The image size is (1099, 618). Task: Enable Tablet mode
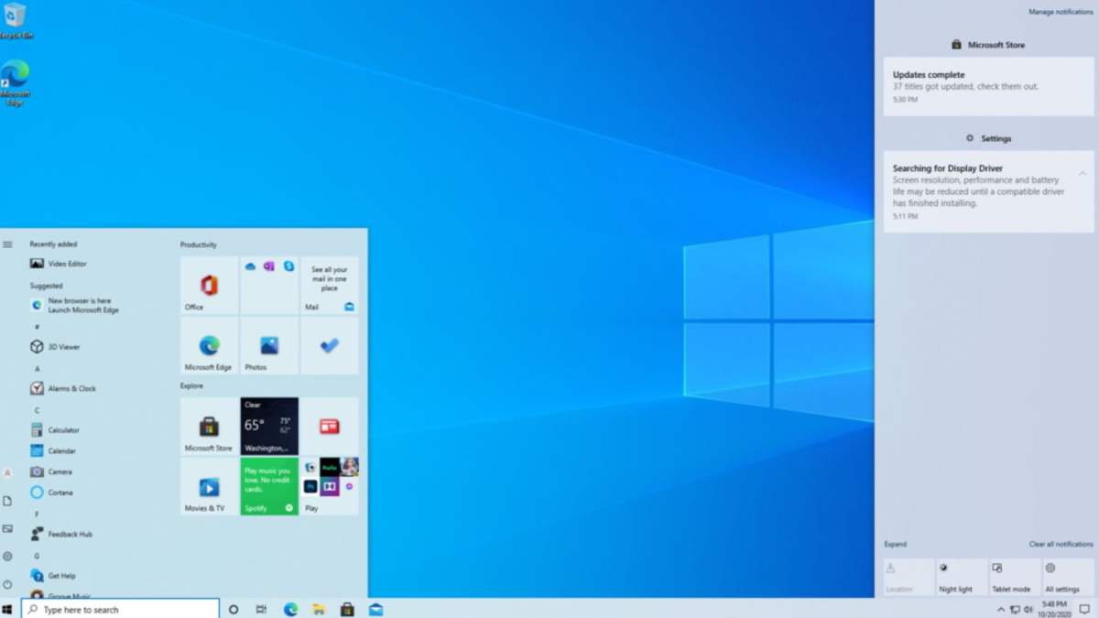click(1013, 575)
